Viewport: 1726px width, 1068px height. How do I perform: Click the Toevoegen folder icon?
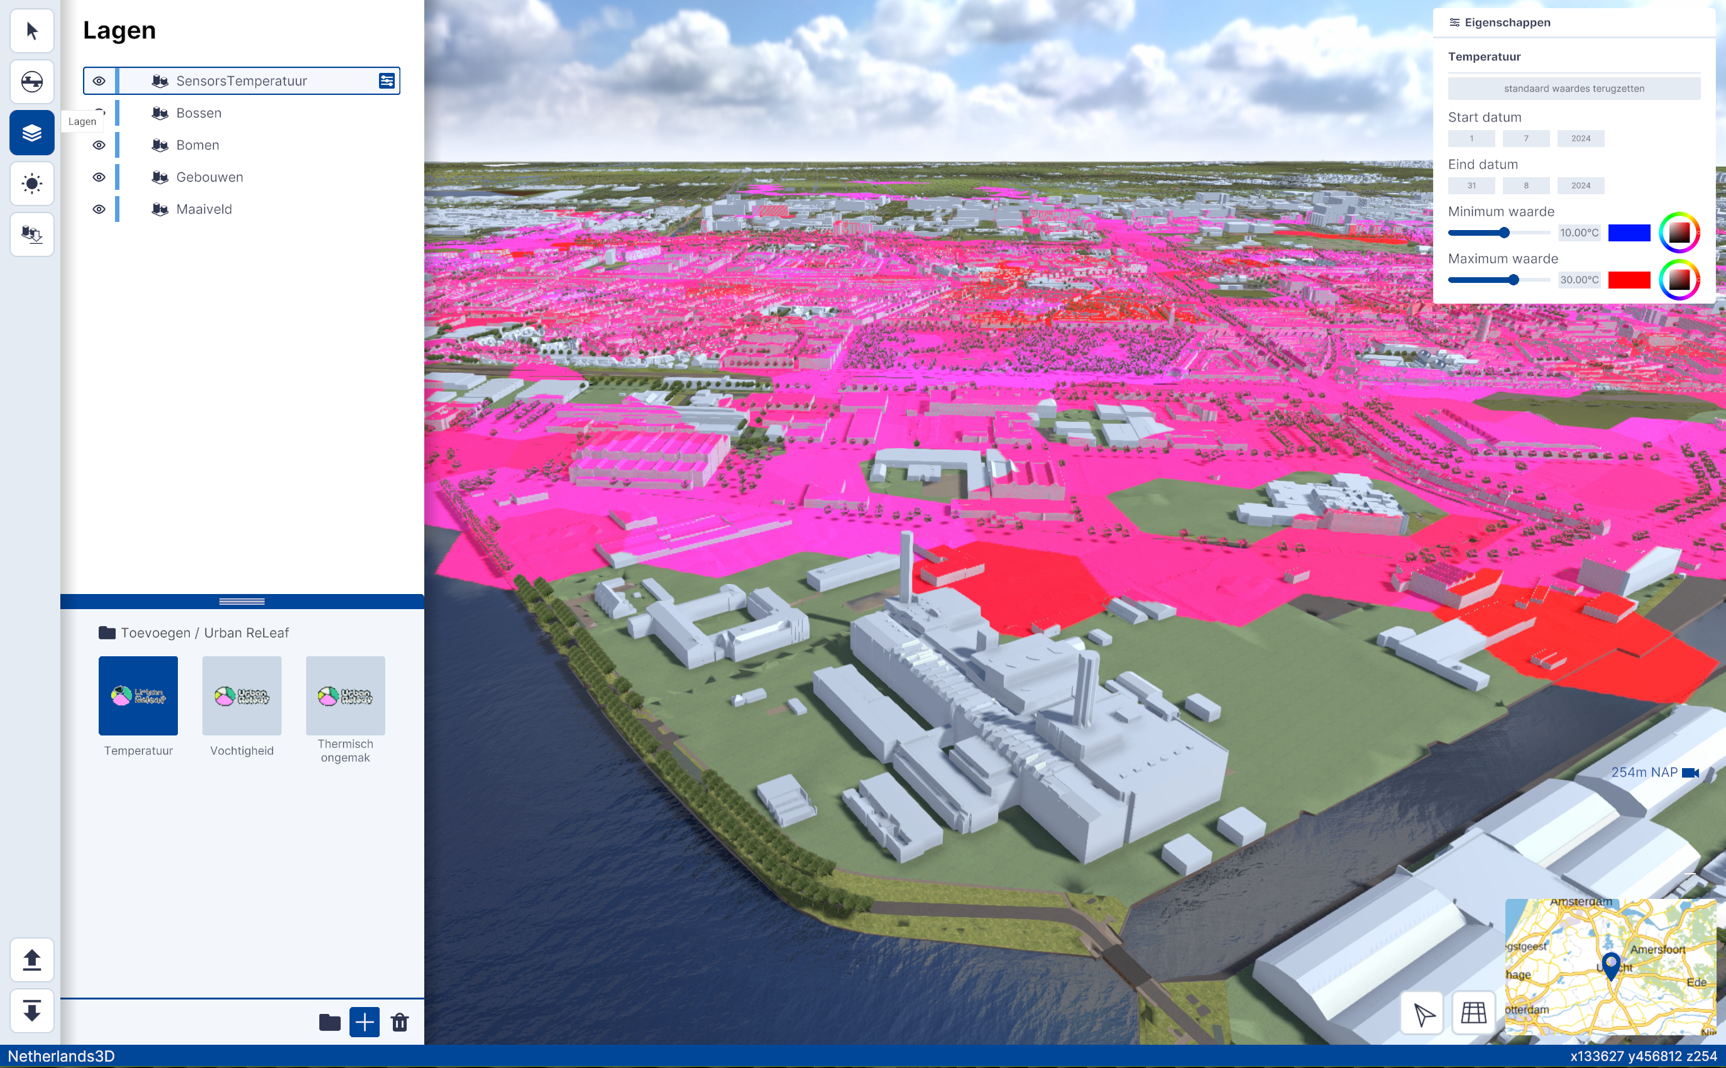(x=107, y=632)
